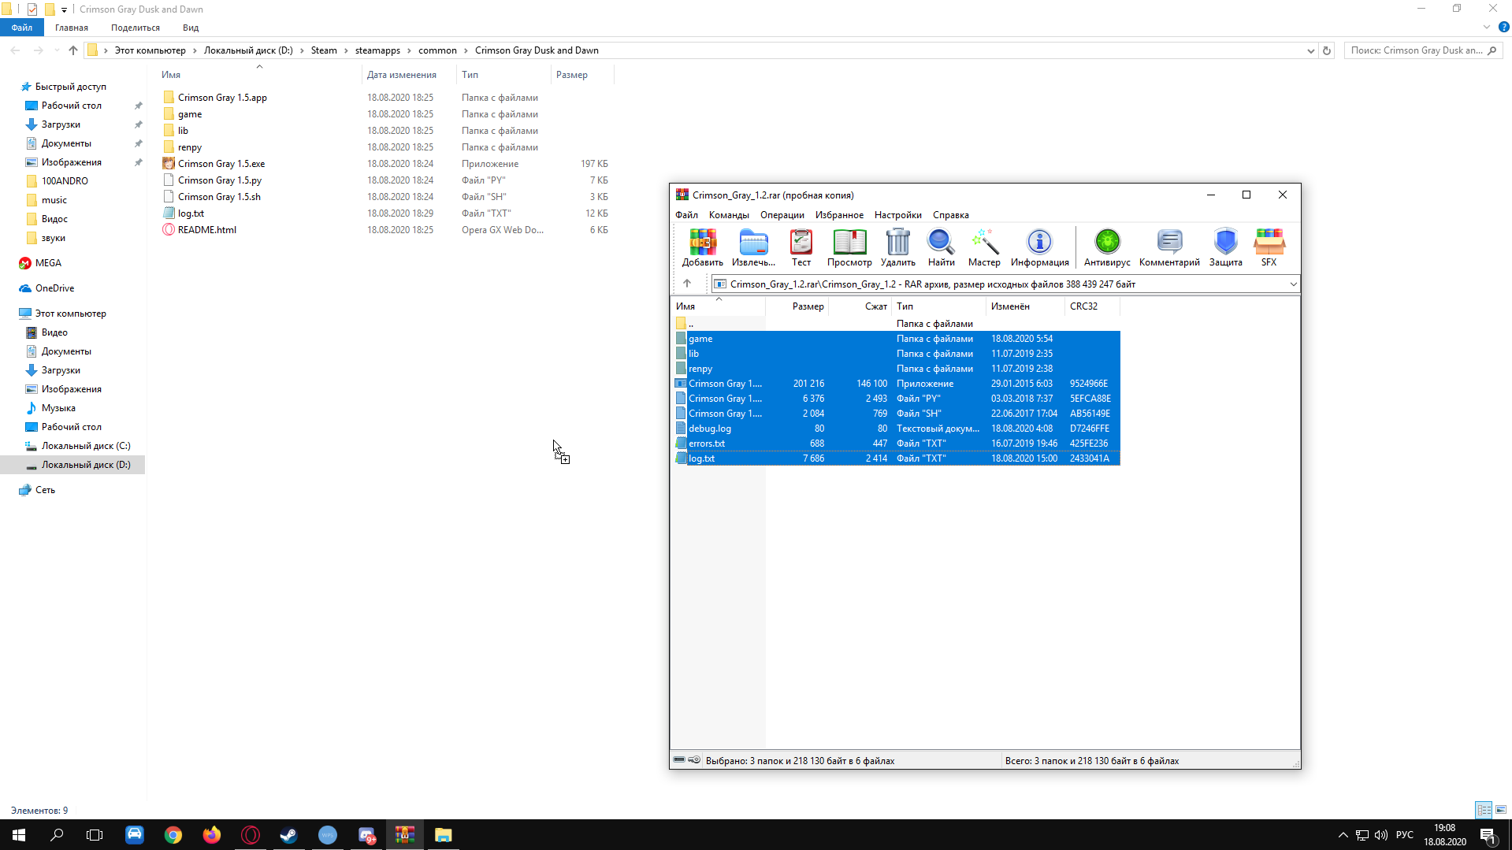Open the Steam breadcrumb segment in the address bar
The image size is (1512, 850).
click(324, 50)
